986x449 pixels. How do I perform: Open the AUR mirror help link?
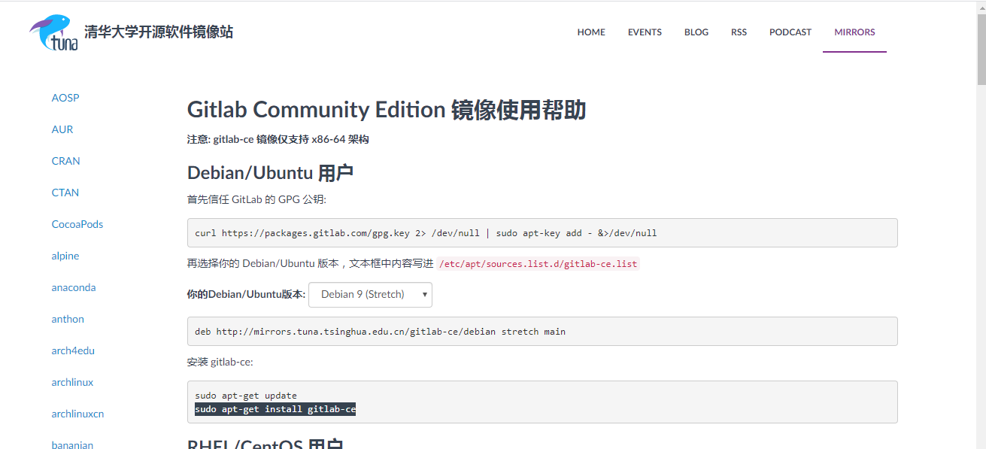(62, 129)
